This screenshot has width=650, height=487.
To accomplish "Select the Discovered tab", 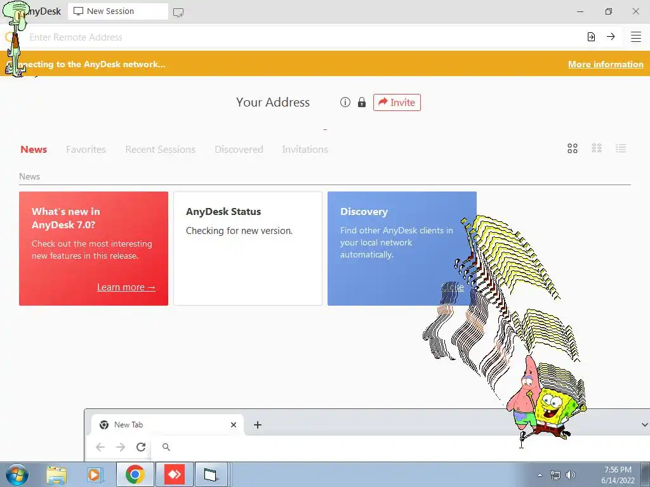I will click(x=239, y=149).
